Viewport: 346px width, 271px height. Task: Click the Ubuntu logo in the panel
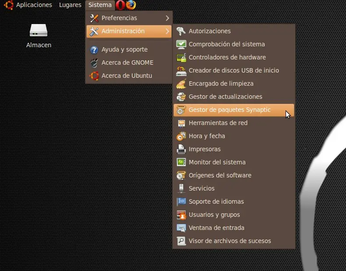[x=9, y=5]
